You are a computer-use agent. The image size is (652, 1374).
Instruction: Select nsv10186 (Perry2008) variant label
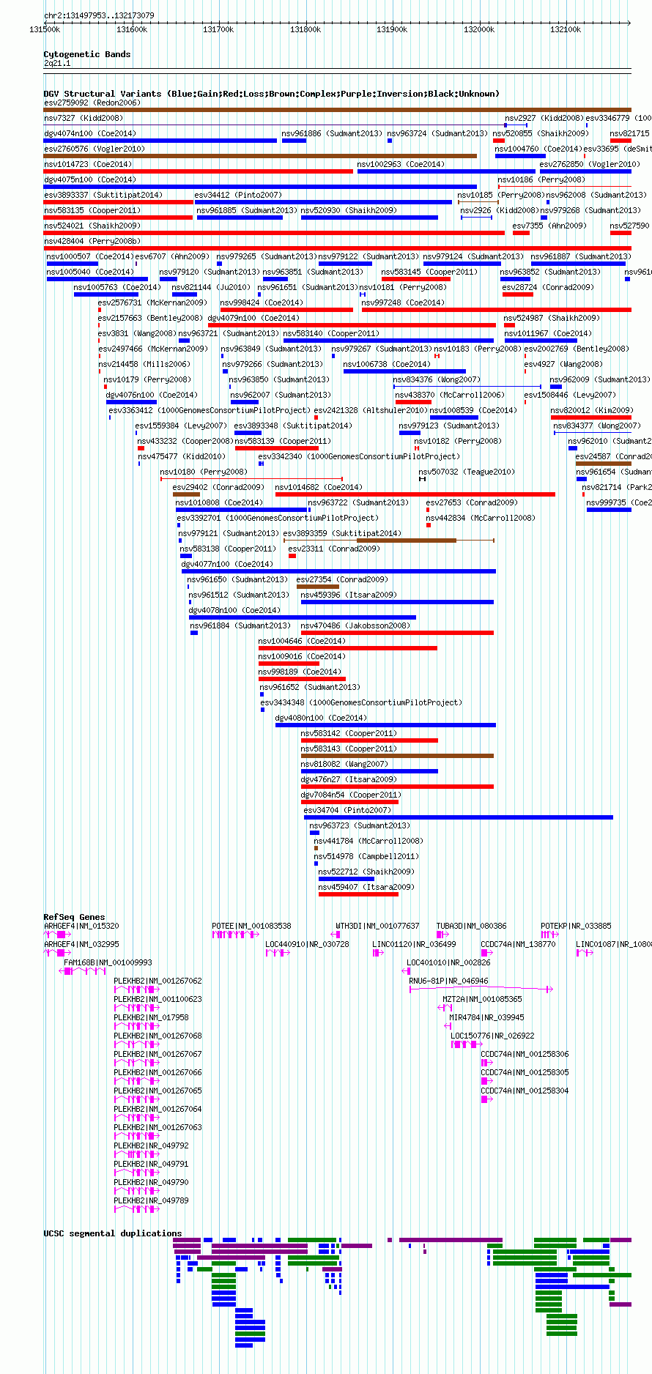[x=541, y=179]
